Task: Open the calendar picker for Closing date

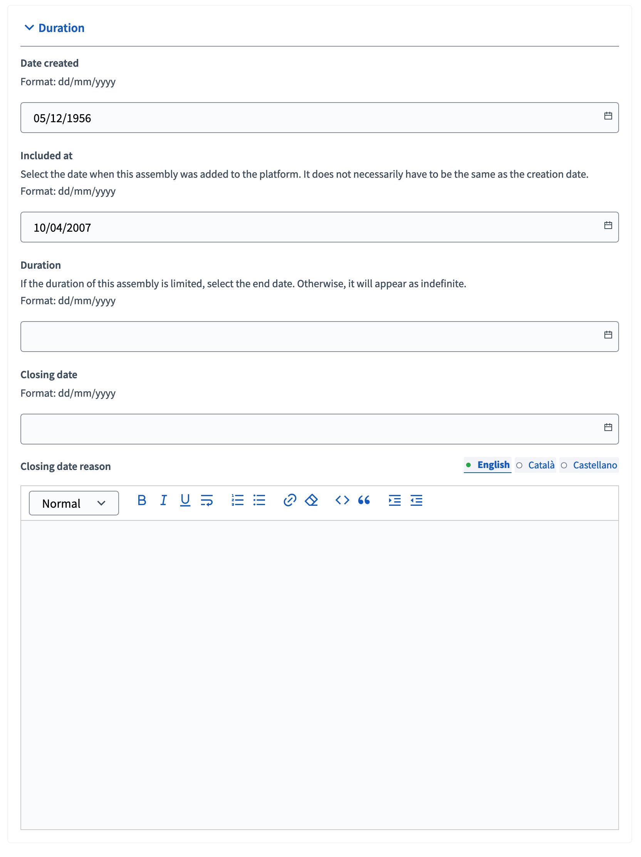Action: (608, 426)
